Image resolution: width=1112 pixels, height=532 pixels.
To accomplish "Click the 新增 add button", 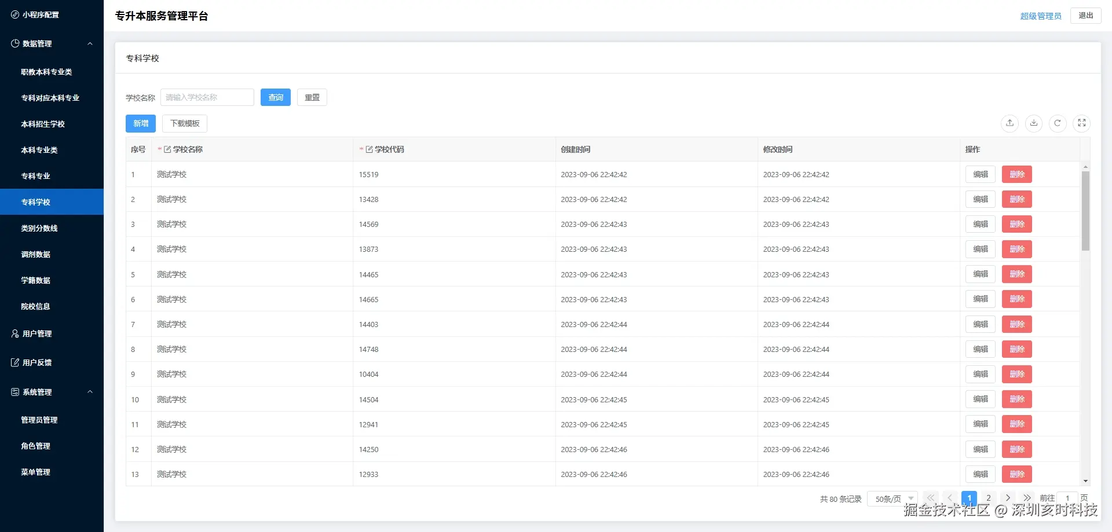I will pyautogui.click(x=141, y=123).
